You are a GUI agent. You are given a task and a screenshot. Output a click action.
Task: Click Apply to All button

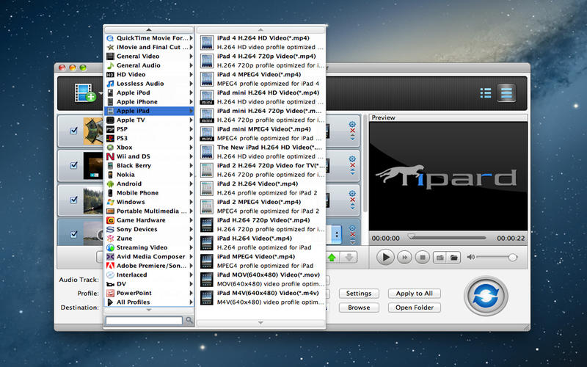[x=414, y=293]
